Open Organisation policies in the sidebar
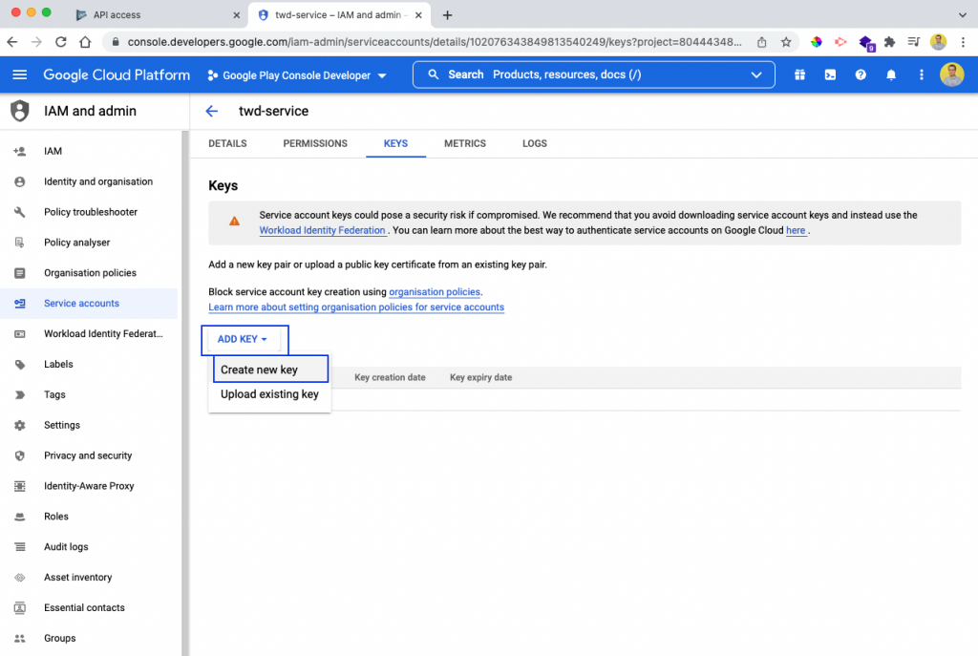Image resolution: width=978 pixels, height=656 pixels. click(x=89, y=273)
